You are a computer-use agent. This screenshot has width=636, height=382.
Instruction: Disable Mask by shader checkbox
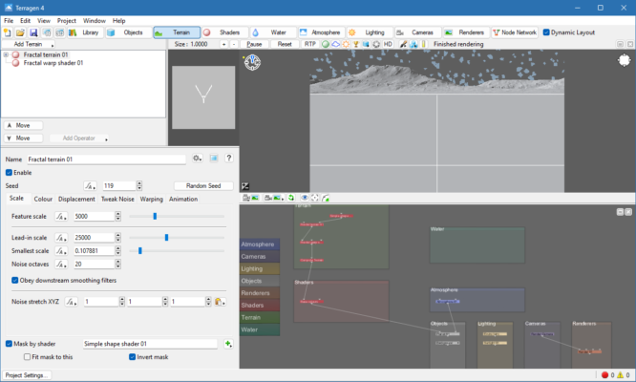[x=9, y=344]
